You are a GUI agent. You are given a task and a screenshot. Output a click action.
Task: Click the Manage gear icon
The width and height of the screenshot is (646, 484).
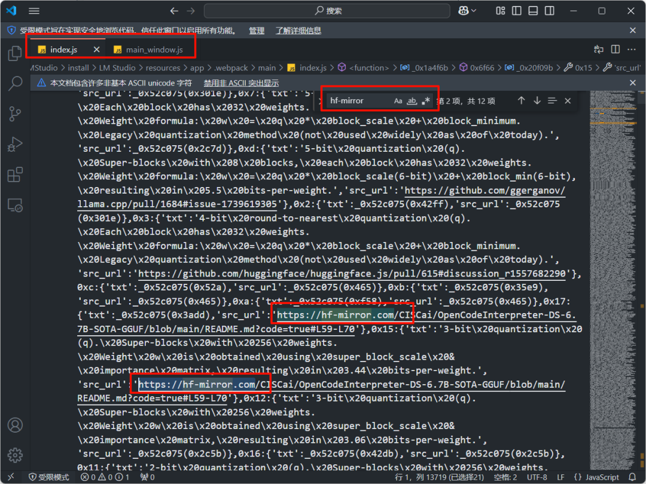[x=14, y=454]
